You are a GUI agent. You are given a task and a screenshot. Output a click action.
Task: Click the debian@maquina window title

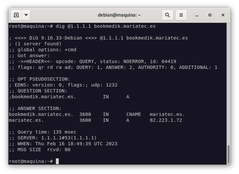tap(119, 15)
